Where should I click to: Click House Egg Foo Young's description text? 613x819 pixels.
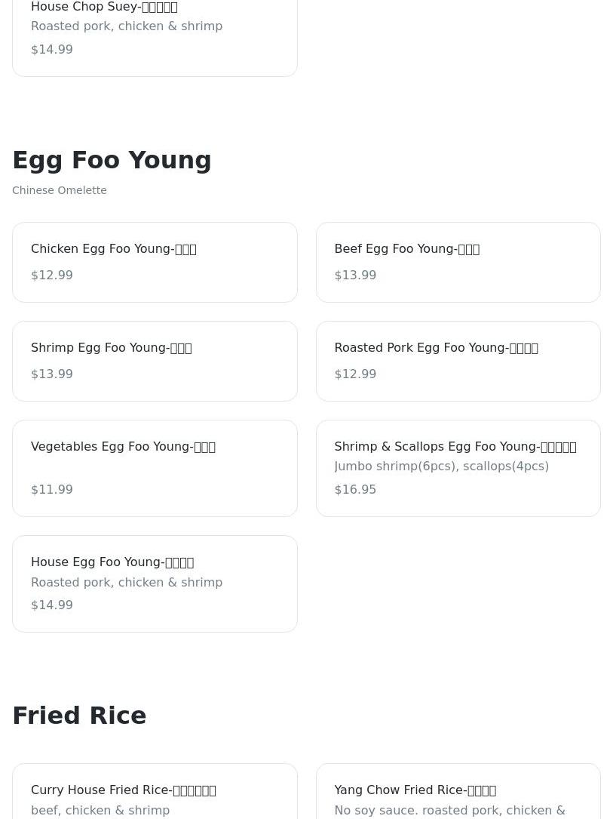(127, 582)
